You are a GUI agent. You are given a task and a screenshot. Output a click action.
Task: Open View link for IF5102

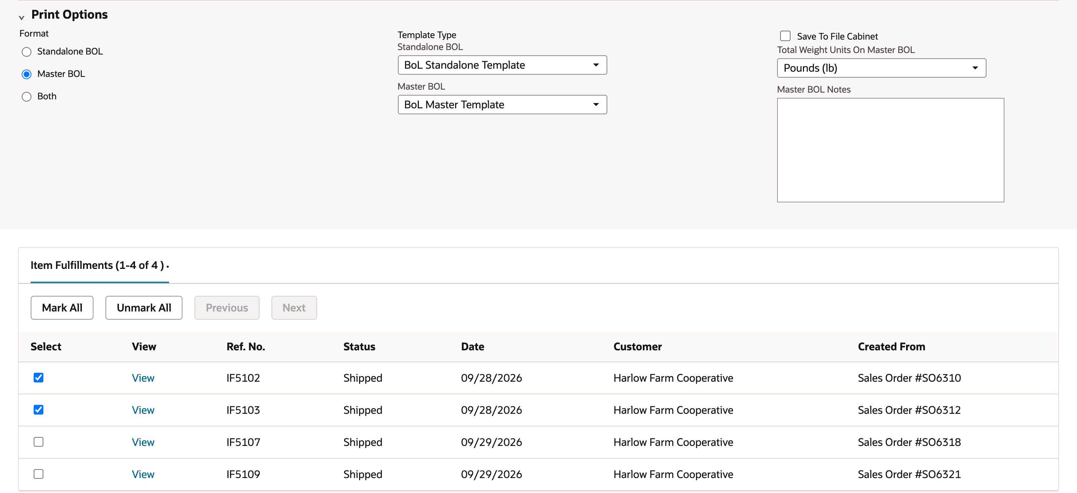point(143,378)
